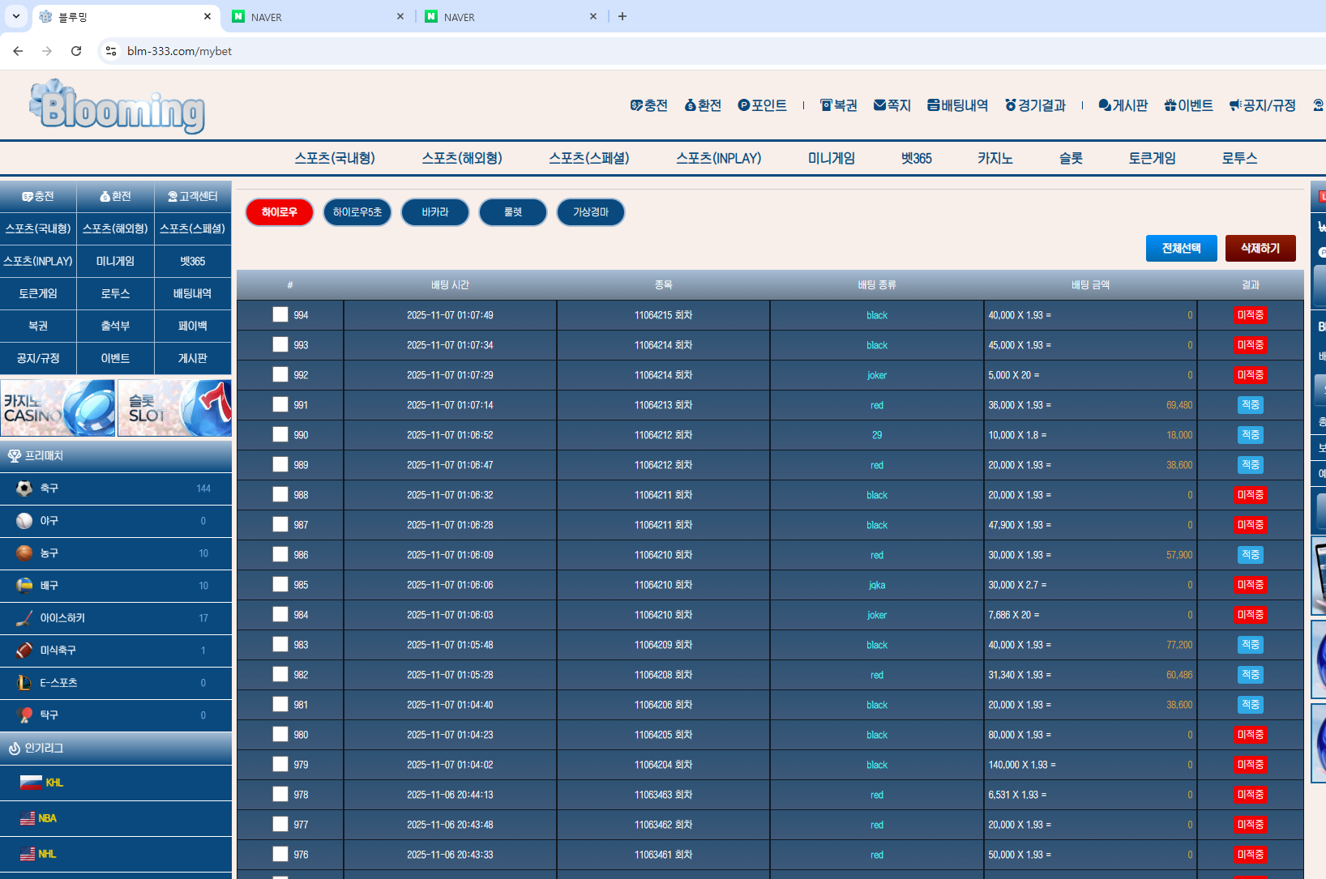
Task: Switch to the 바카라 filter tab
Action: click(435, 212)
